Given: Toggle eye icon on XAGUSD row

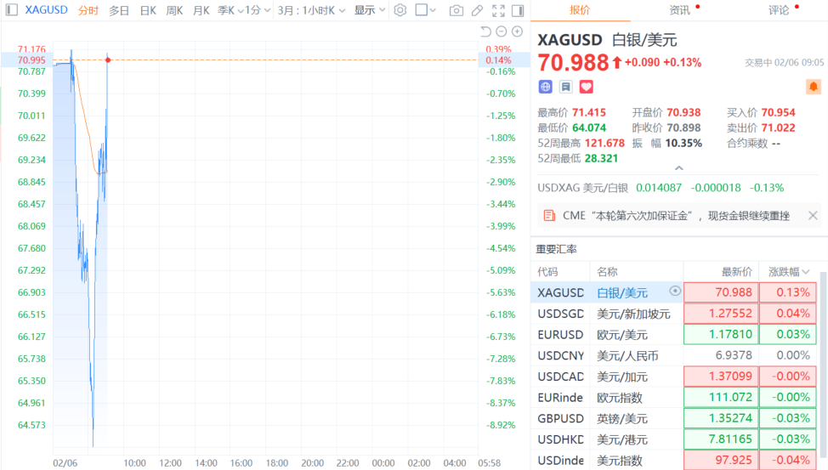Looking at the screenshot, I should pyautogui.click(x=675, y=291).
